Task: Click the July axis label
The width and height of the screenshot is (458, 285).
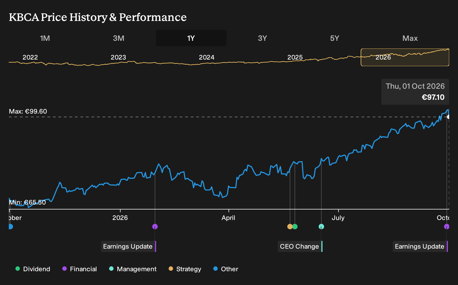Action: [338, 218]
